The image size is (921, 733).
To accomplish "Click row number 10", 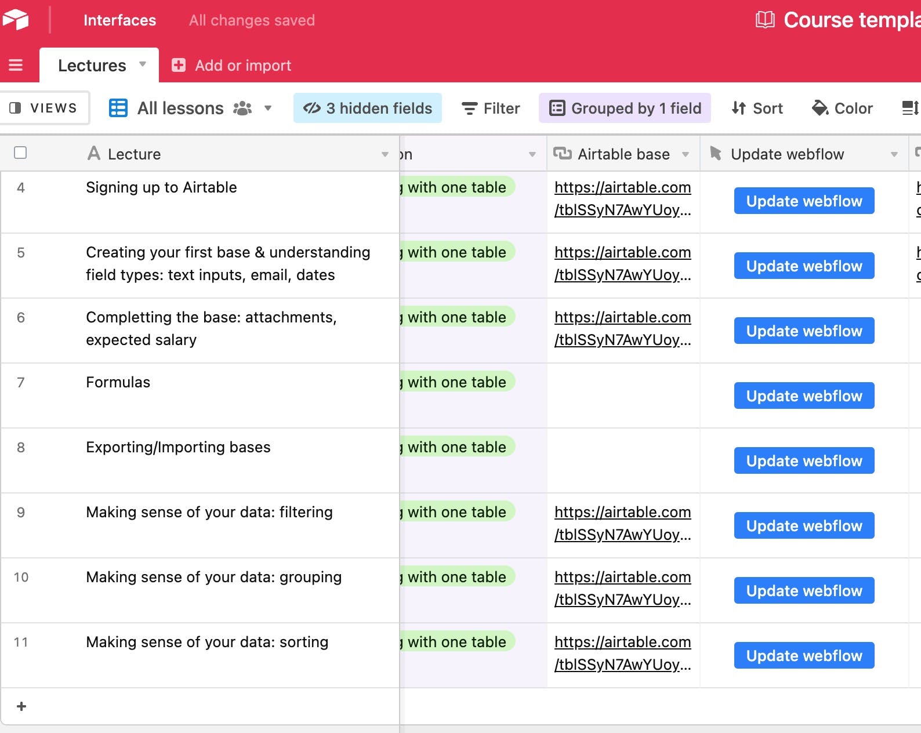I will [21, 577].
